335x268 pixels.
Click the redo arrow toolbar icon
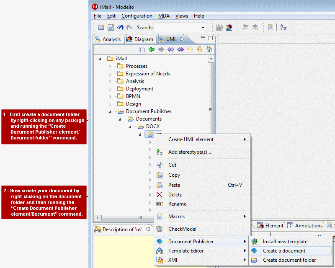(x=129, y=27)
